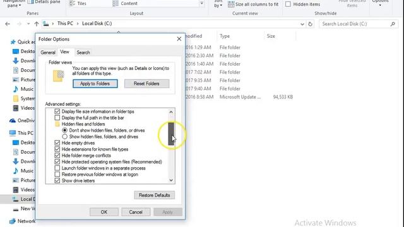Click Apply to Folders button
Image resolution: width=404 pixels, height=227 pixels.
(x=95, y=84)
